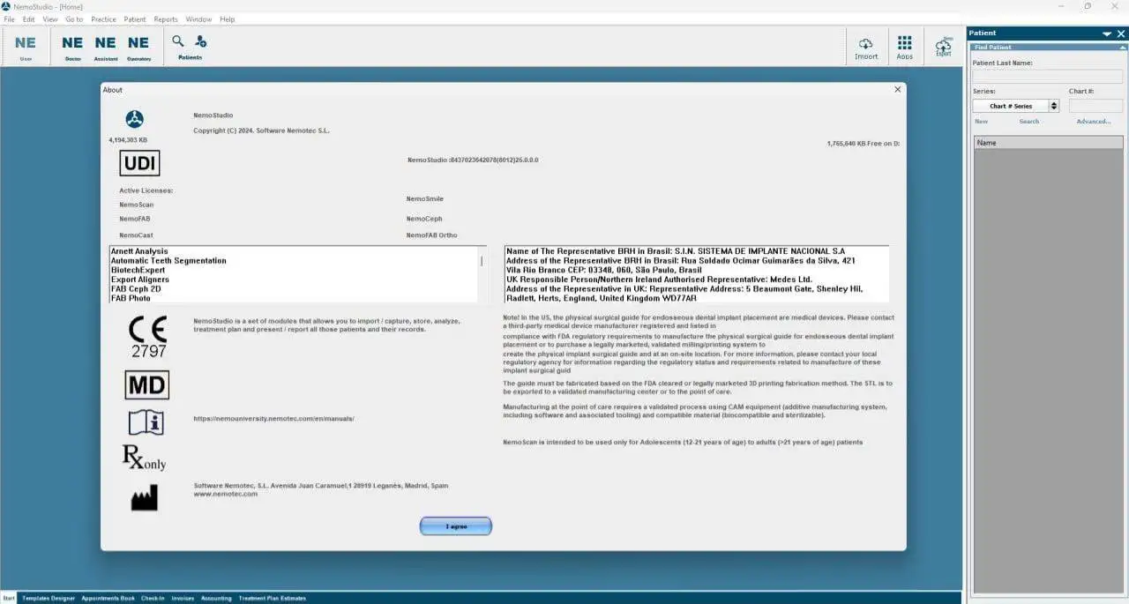Click the New link in Find Patient

[981, 122]
